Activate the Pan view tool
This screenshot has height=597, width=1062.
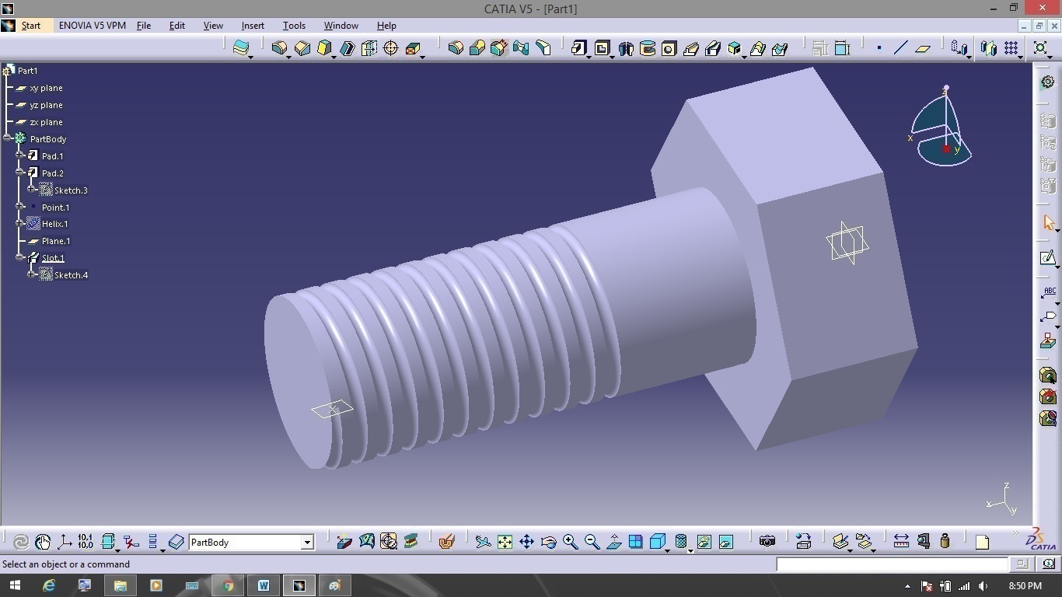click(x=526, y=542)
